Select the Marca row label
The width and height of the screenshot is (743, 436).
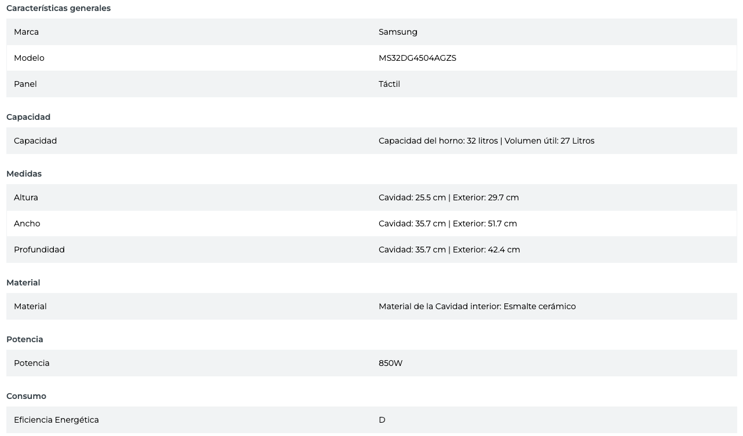click(26, 32)
